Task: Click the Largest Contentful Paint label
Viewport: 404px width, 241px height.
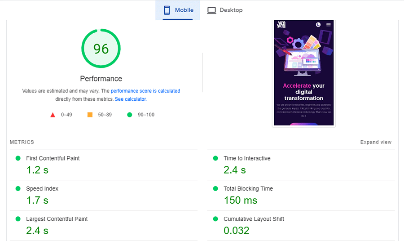Action: coord(57,219)
